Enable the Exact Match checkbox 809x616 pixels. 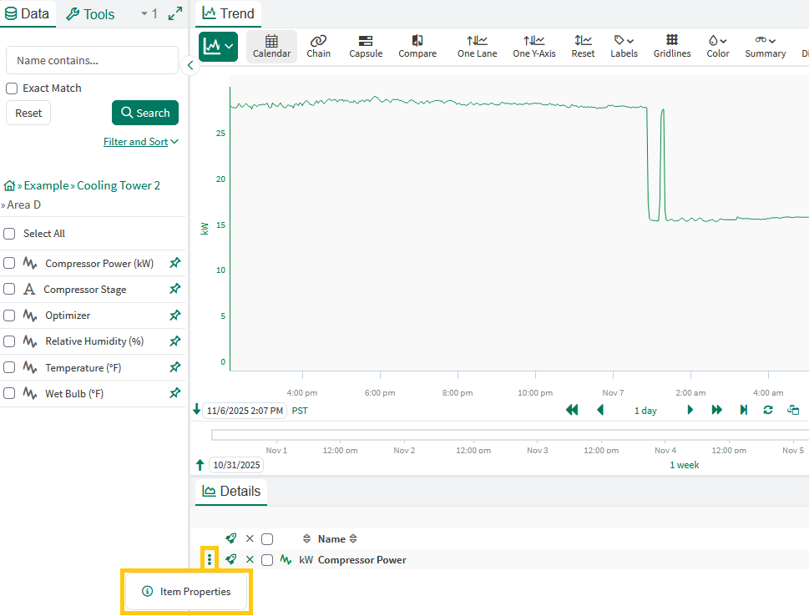coord(12,88)
